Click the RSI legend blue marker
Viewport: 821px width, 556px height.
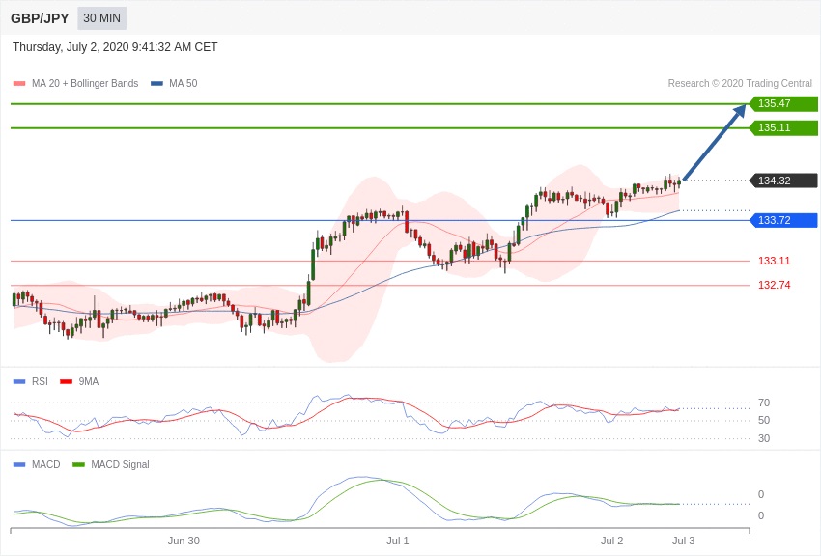click(19, 382)
